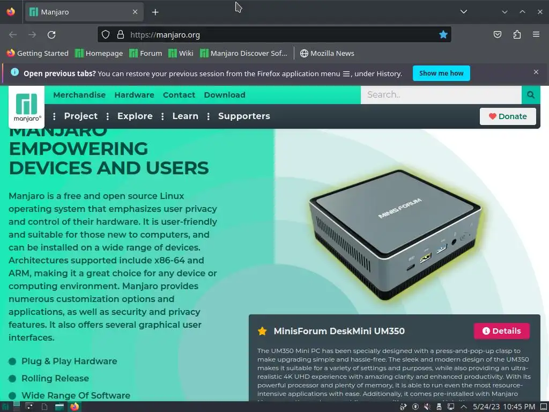
Task: Open the Manjaro application launcher in taskbar
Action: [x=5, y=407]
